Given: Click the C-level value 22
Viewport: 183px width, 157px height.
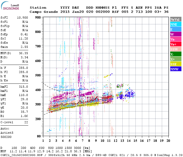Looking at the screenshot, I should (x=26, y=122).
